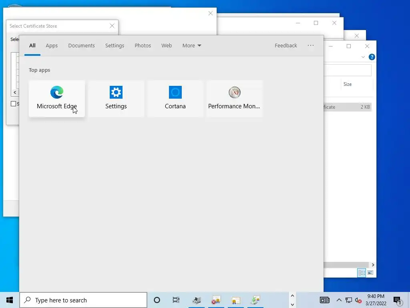Open Microsoft Edge from Top apps

(57, 99)
